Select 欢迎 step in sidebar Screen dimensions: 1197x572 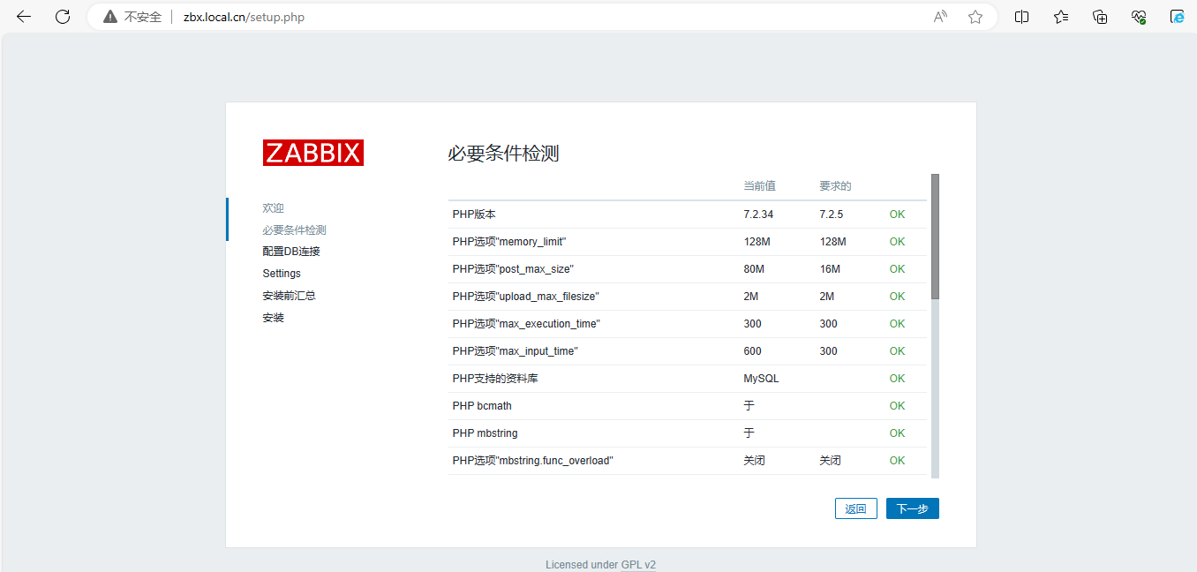point(273,208)
